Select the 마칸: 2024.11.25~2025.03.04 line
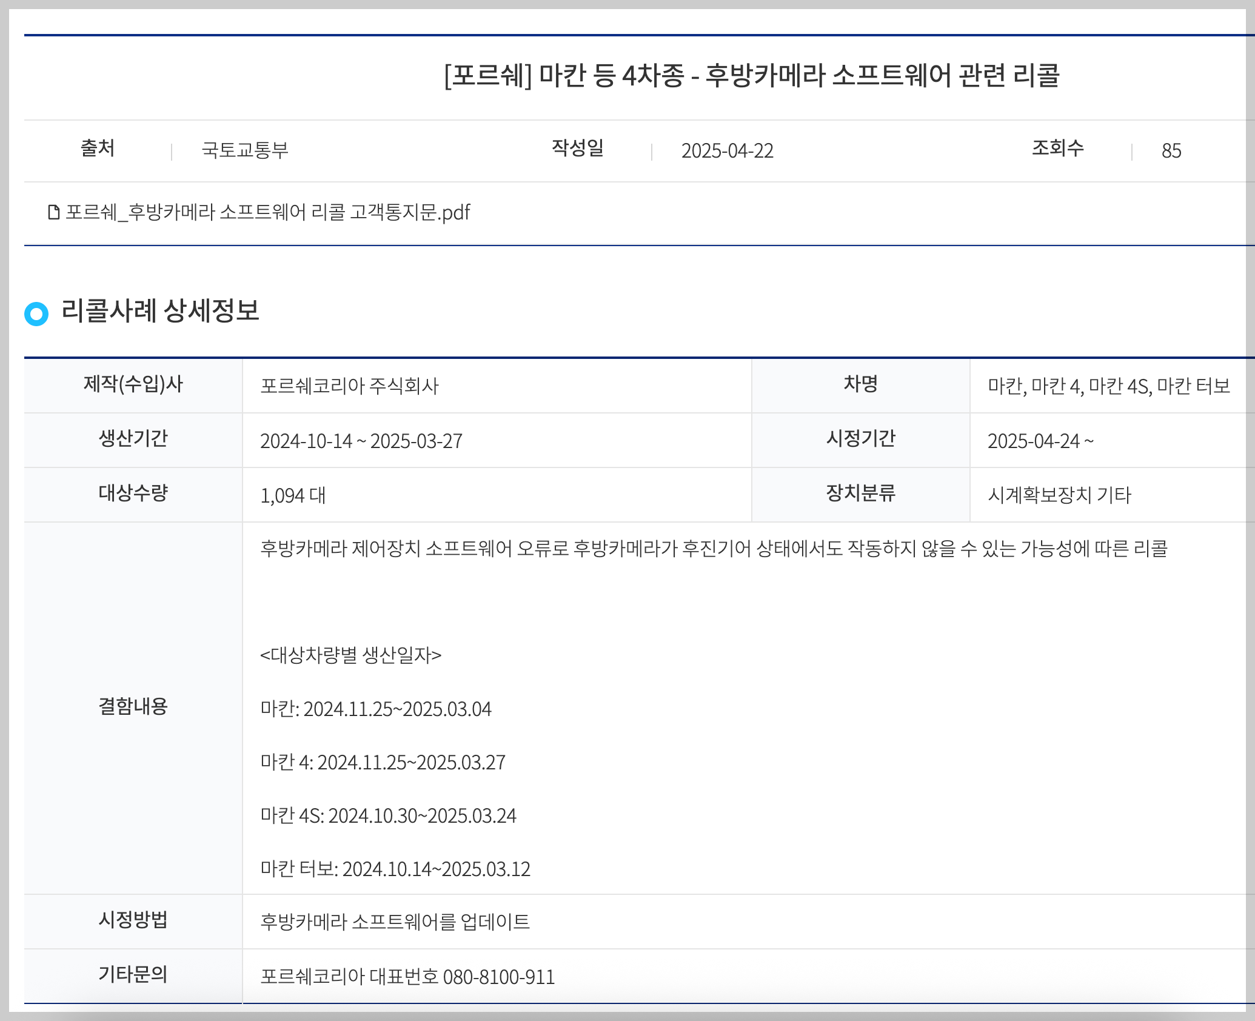Viewport: 1255px width, 1021px height. click(x=376, y=709)
